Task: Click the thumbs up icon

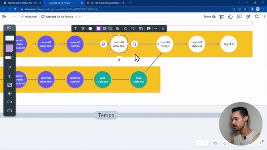Action: pyautogui.click(x=230, y=17)
